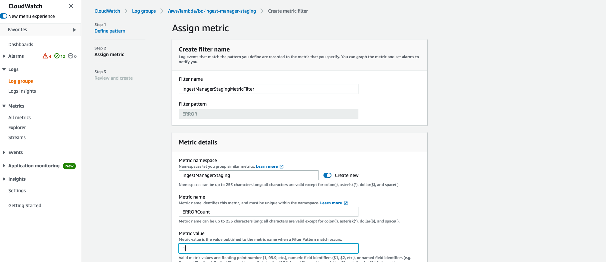Expand the Events section

click(4, 152)
